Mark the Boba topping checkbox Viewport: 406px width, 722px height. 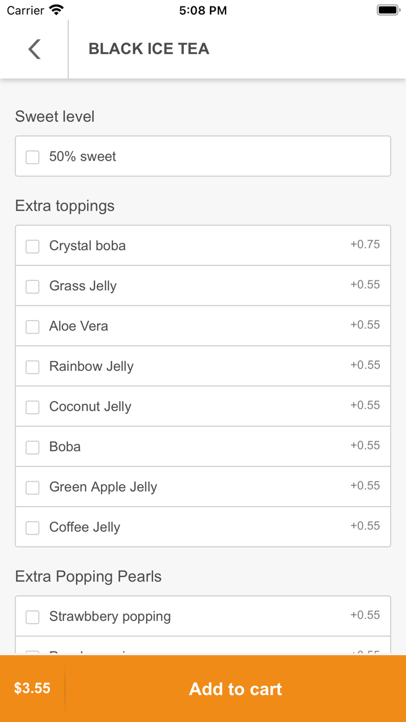pyautogui.click(x=32, y=447)
